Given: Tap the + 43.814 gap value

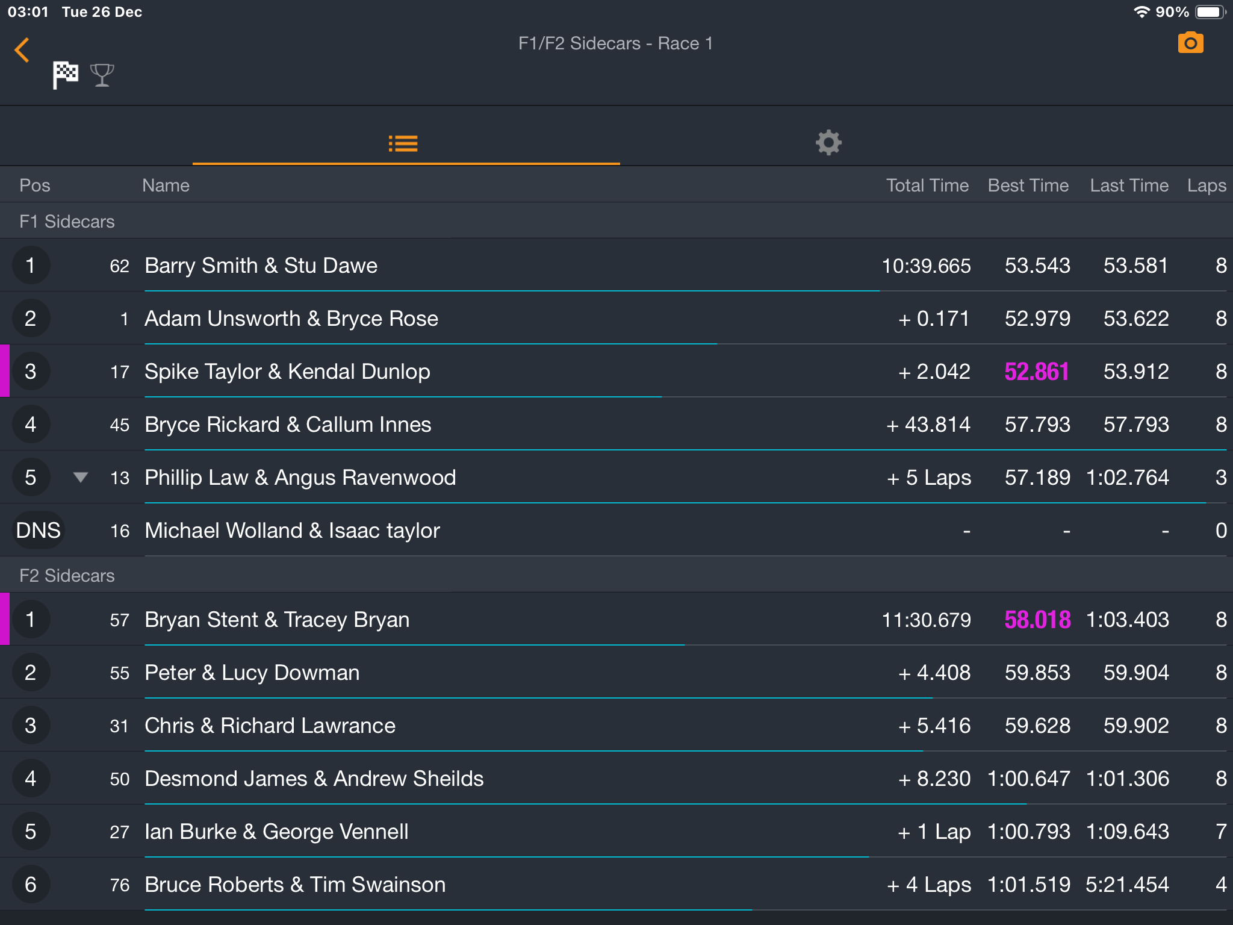Looking at the screenshot, I should click(928, 425).
